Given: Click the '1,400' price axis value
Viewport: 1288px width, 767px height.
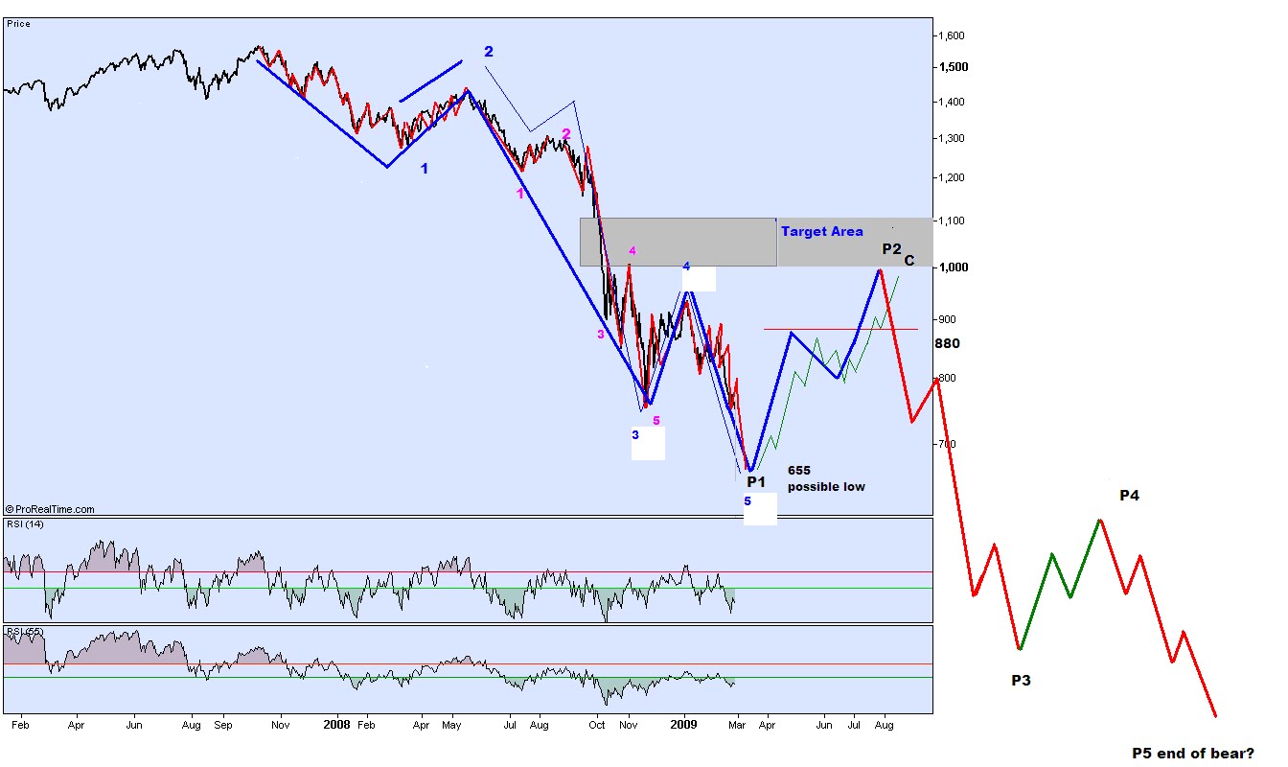Looking at the screenshot, I should (953, 102).
